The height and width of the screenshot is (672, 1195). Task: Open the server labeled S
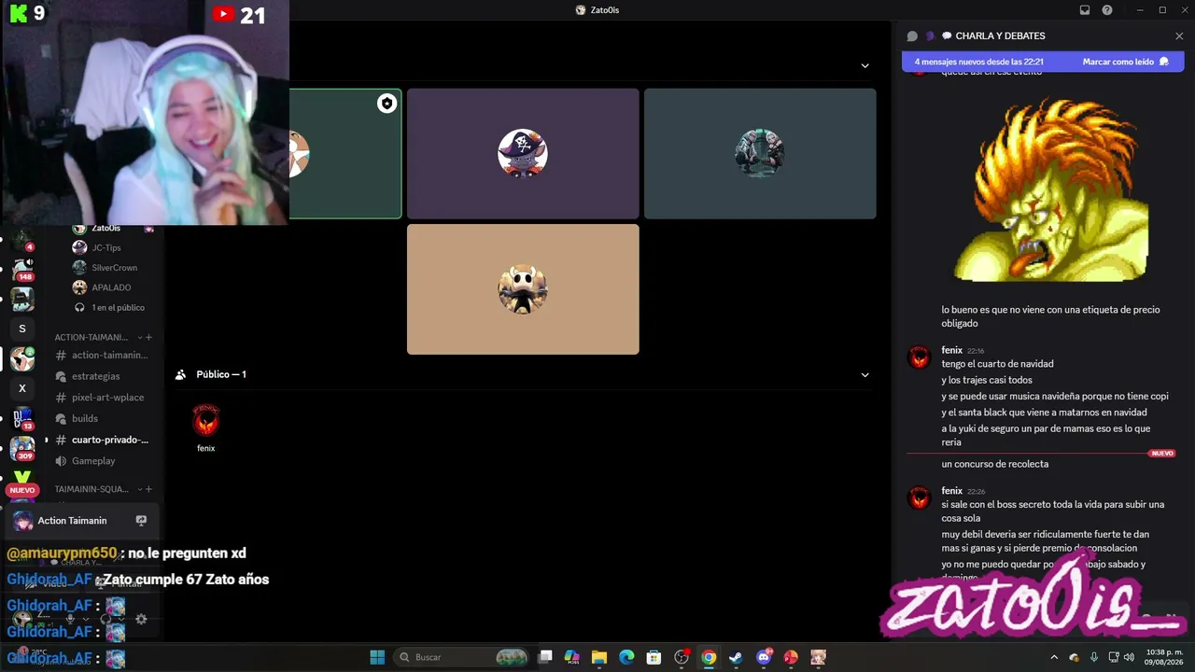click(x=22, y=329)
